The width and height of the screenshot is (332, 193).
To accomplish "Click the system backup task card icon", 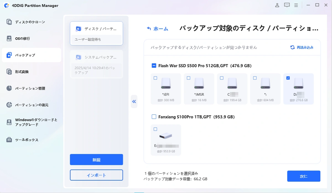I will 78,57.
